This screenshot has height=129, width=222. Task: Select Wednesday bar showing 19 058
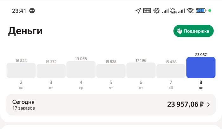(x=81, y=69)
